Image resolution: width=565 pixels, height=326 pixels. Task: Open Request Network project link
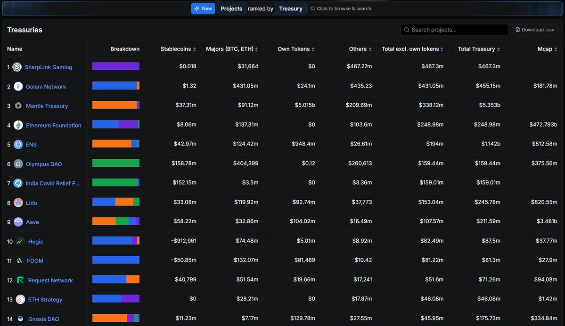point(50,280)
